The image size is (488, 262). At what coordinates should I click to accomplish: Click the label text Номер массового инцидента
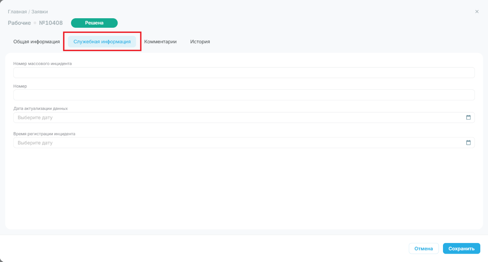coord(42,63)
